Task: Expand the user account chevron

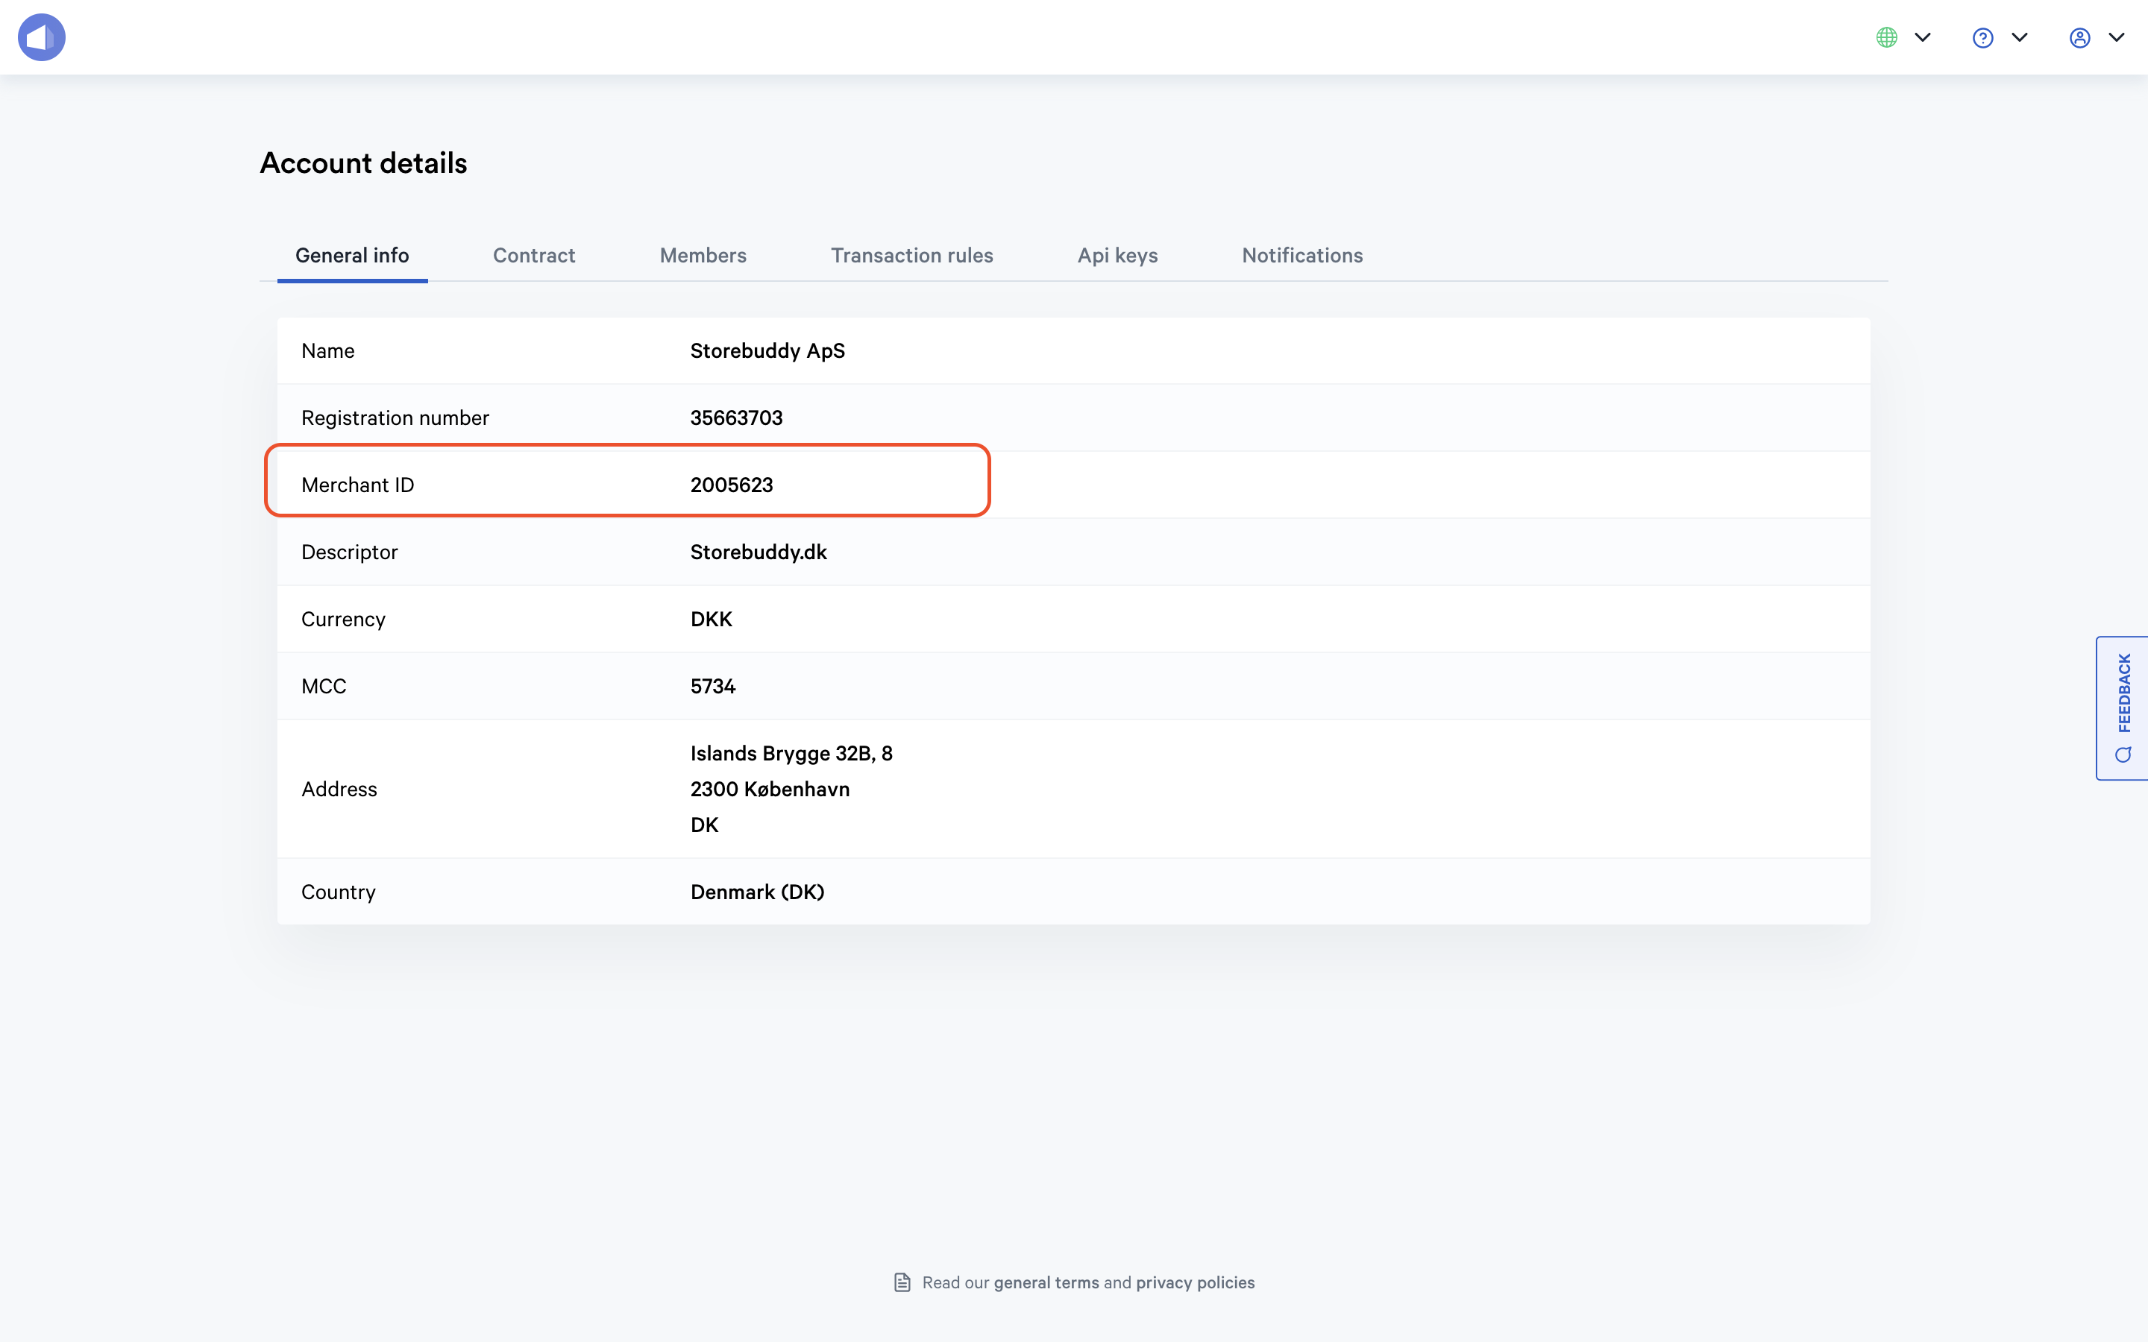Action: point(2116,37)
